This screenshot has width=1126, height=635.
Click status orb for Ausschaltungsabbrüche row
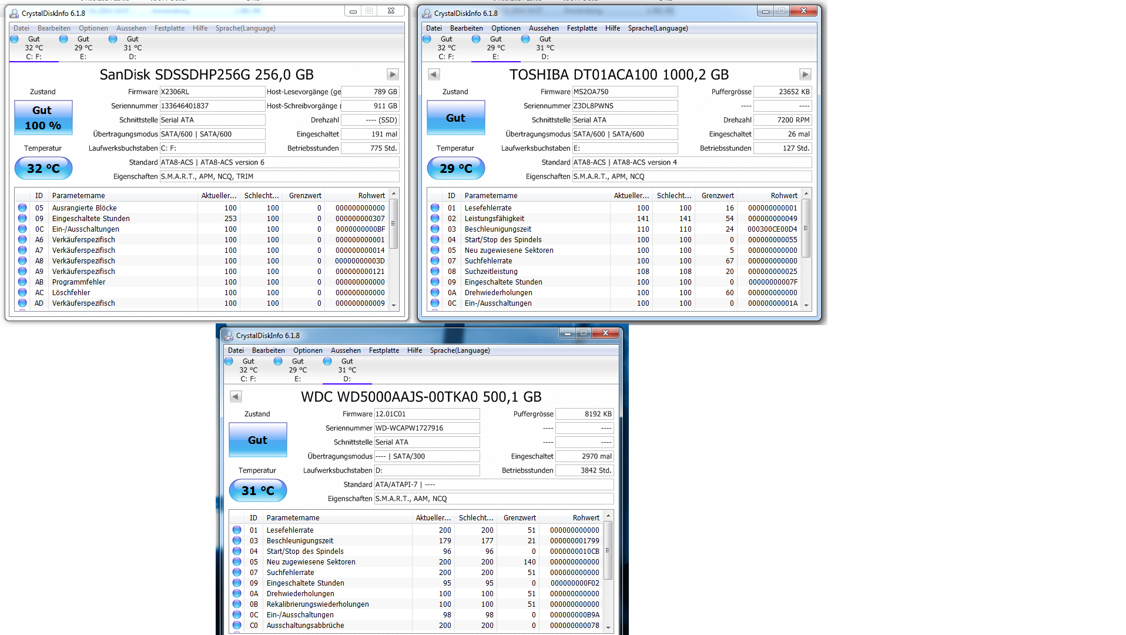tap(237, 625)
